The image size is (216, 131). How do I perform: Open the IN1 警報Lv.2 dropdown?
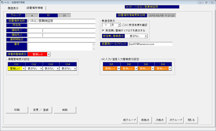[118, 69]
